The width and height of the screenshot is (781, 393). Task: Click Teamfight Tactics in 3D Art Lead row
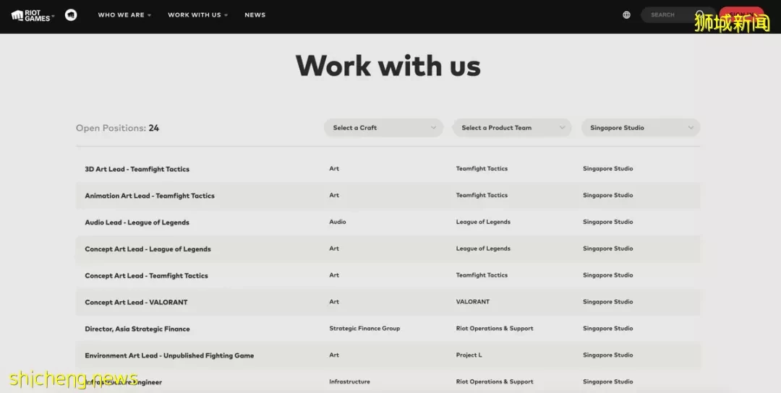point(482,168)
